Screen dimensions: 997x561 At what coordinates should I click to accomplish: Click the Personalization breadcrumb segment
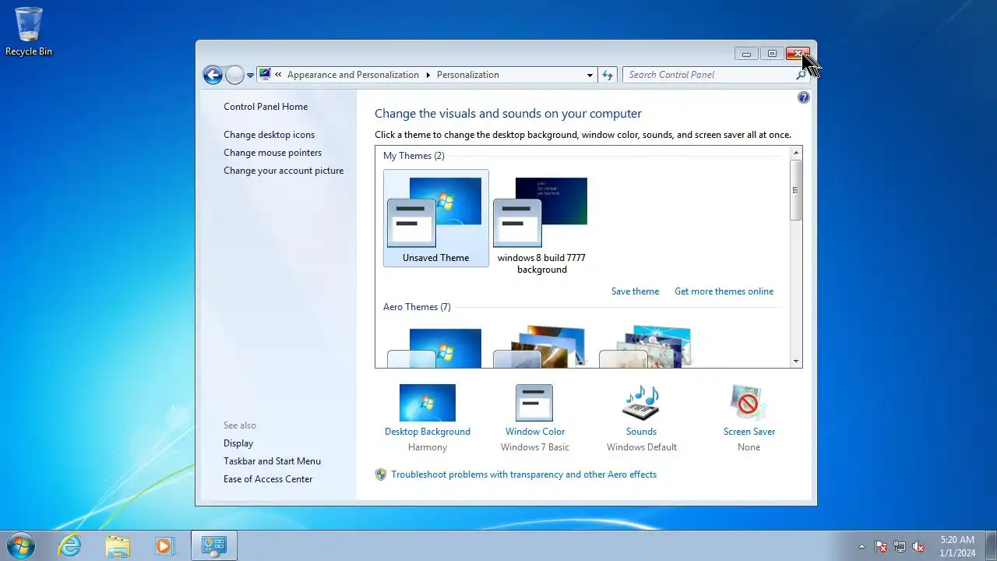pyautogui.click(x=468, y=75)
